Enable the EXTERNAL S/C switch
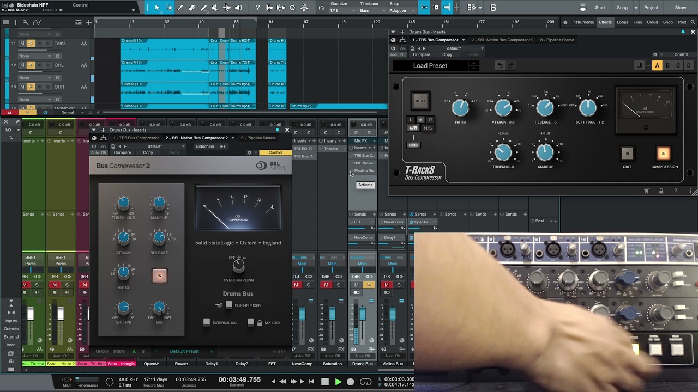The width and height of the screenshot is (698, 392). pos(207,322)
